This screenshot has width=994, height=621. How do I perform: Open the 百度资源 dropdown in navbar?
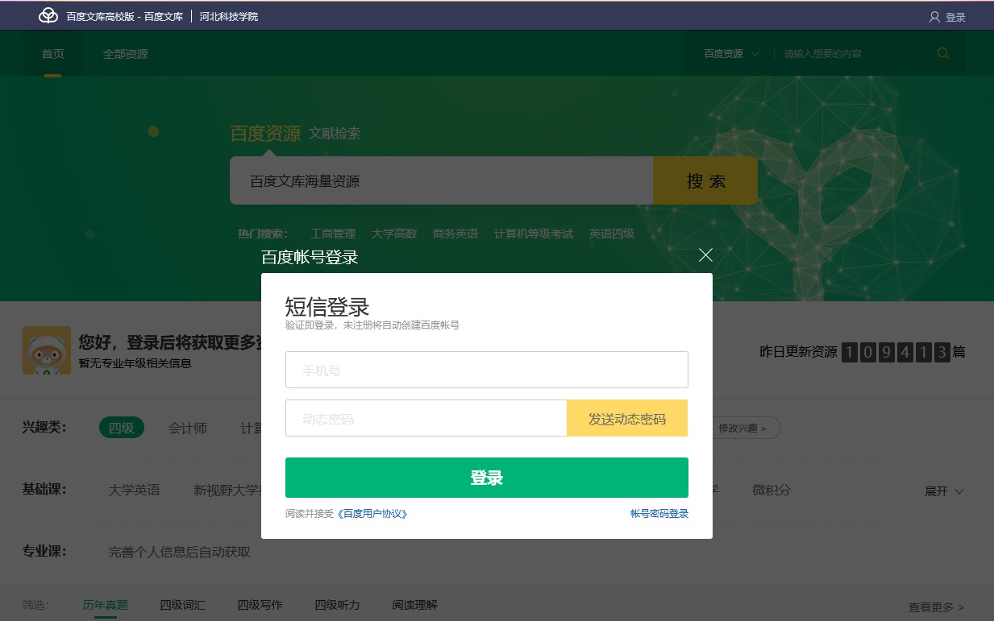point(731,54)
